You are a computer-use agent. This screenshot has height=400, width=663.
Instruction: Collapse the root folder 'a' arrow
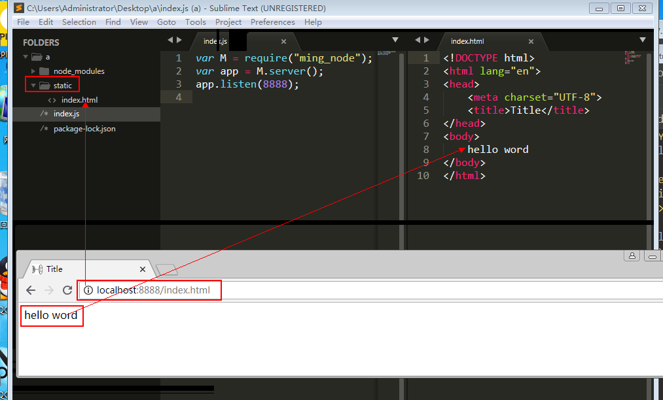(26, 57)
